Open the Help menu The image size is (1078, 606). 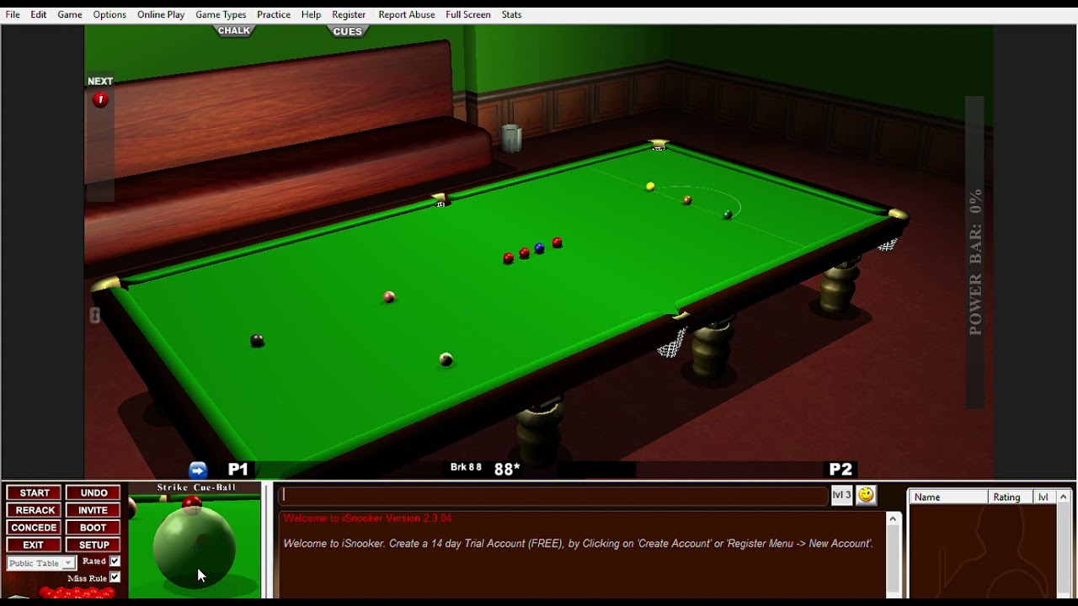[311, 14]
